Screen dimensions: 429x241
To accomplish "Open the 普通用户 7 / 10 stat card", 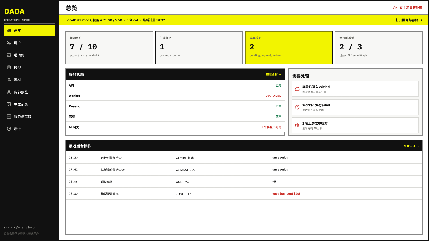I will pyautogui.click(x=109, y=48).
